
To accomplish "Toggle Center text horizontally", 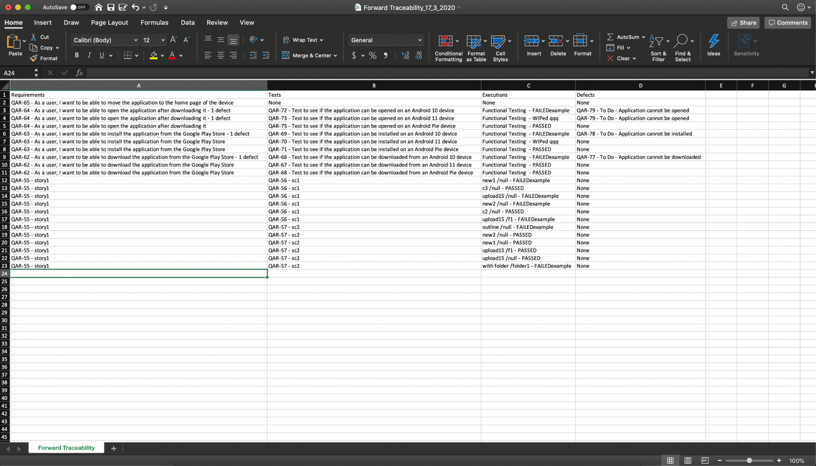I will (x=220, y=55).
